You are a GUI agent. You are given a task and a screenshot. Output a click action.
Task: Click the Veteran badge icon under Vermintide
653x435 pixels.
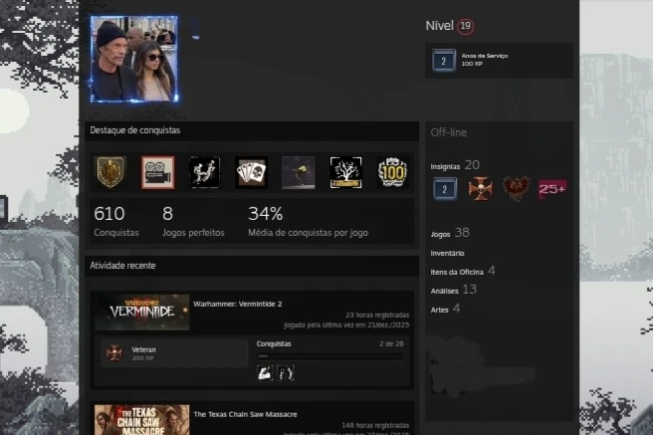[114, 352]
